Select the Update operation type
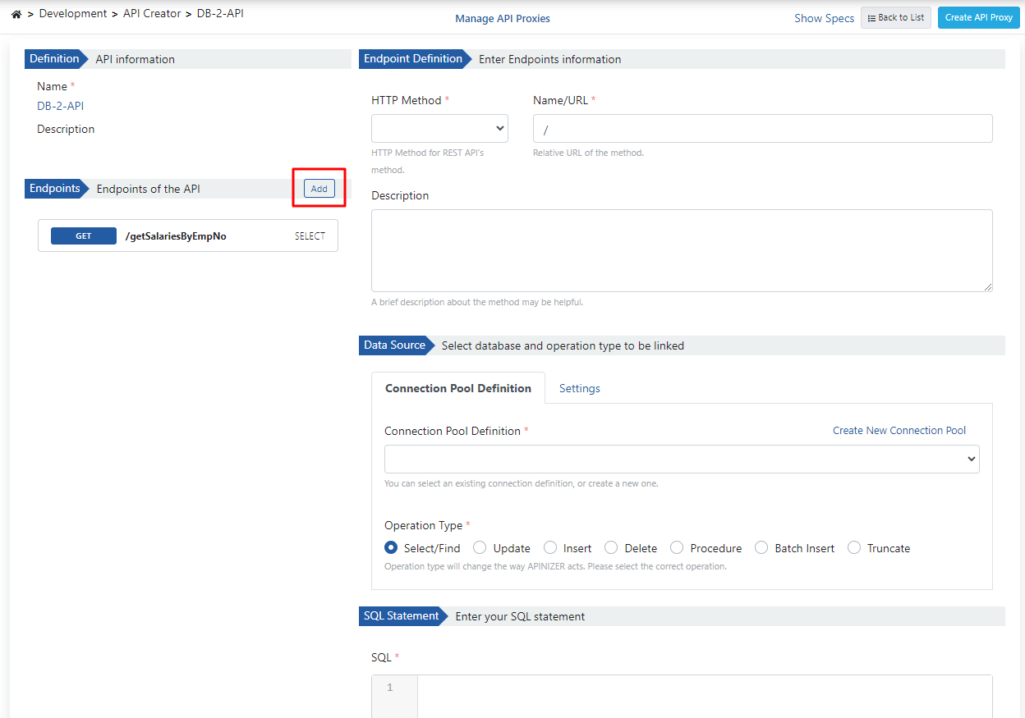The height and width of the screenshot is (718, 1025). (480, 548)
